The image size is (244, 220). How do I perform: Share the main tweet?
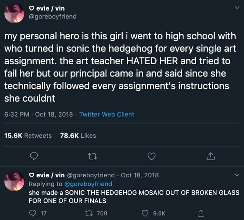(x=210, y=156)
